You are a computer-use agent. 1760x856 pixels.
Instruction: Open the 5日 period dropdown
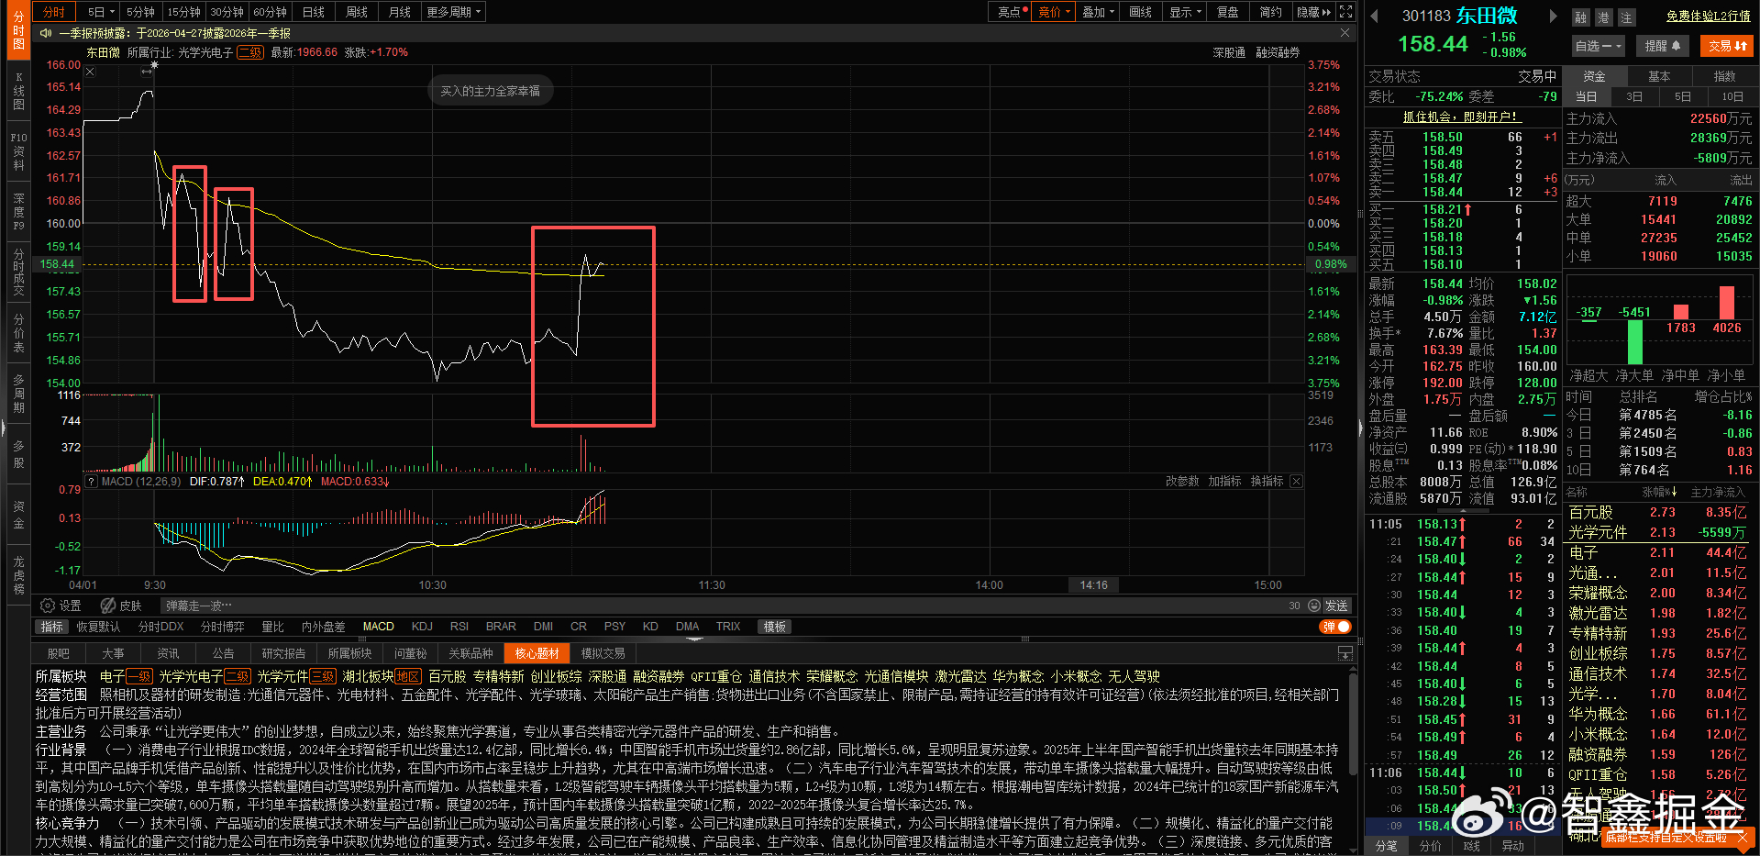pyautogui.click(x=101, y=12)
